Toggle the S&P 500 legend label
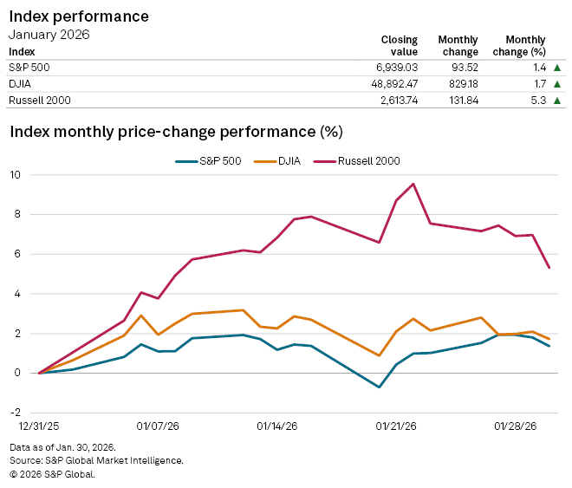Screen dimensions: 572x488 pos(221,161)
